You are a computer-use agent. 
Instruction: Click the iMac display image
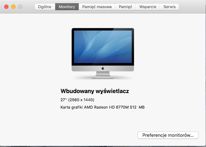point(103,53)
